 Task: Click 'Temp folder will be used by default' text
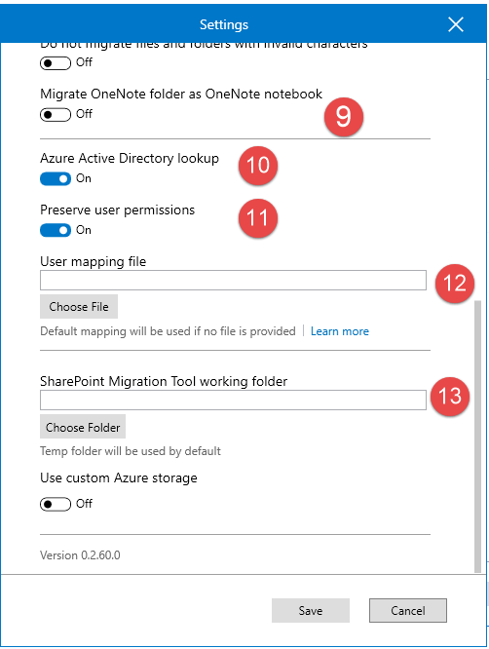pos(131,451)
